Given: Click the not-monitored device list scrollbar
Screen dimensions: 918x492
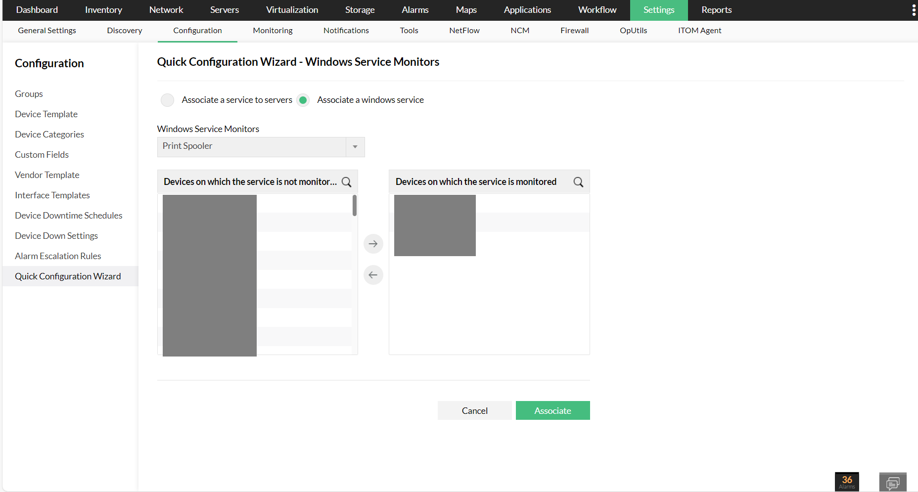Looking at the screenshot, I should (355, 205).
